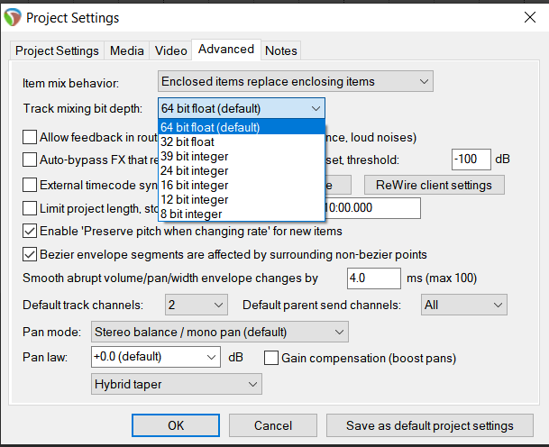Enable Limit project length checkbox
This screenshot has width=549, height=447.
(30, 208)
